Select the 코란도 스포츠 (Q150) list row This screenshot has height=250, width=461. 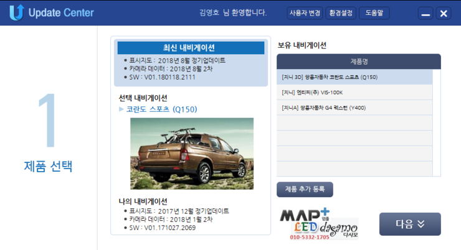click(354, 77)
